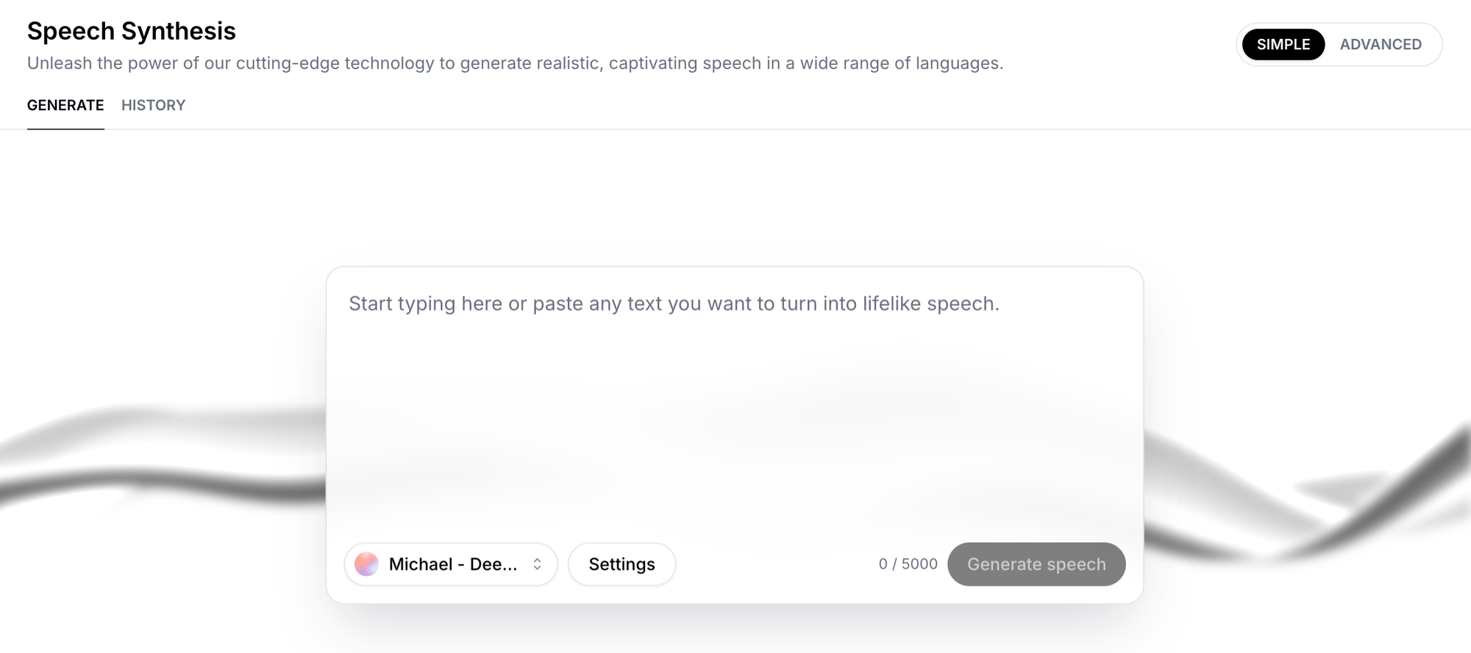1471x653 pixels.
Task: Switch back to SIMPLE mode
Action: [1282, 44]
